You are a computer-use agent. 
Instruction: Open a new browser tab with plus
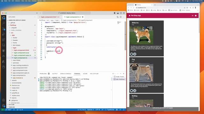click(155, 5)
